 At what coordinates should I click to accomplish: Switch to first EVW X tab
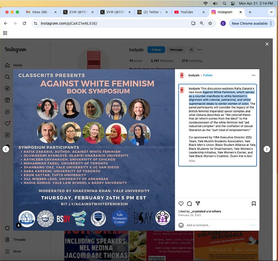tap(78, 12)
